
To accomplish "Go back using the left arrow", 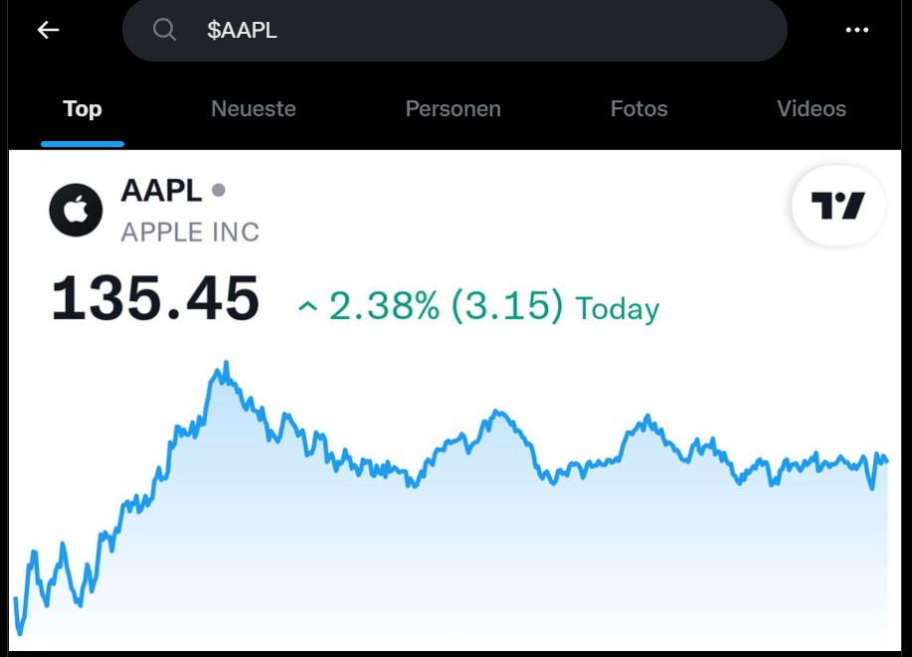I will (x=49, y=30).
